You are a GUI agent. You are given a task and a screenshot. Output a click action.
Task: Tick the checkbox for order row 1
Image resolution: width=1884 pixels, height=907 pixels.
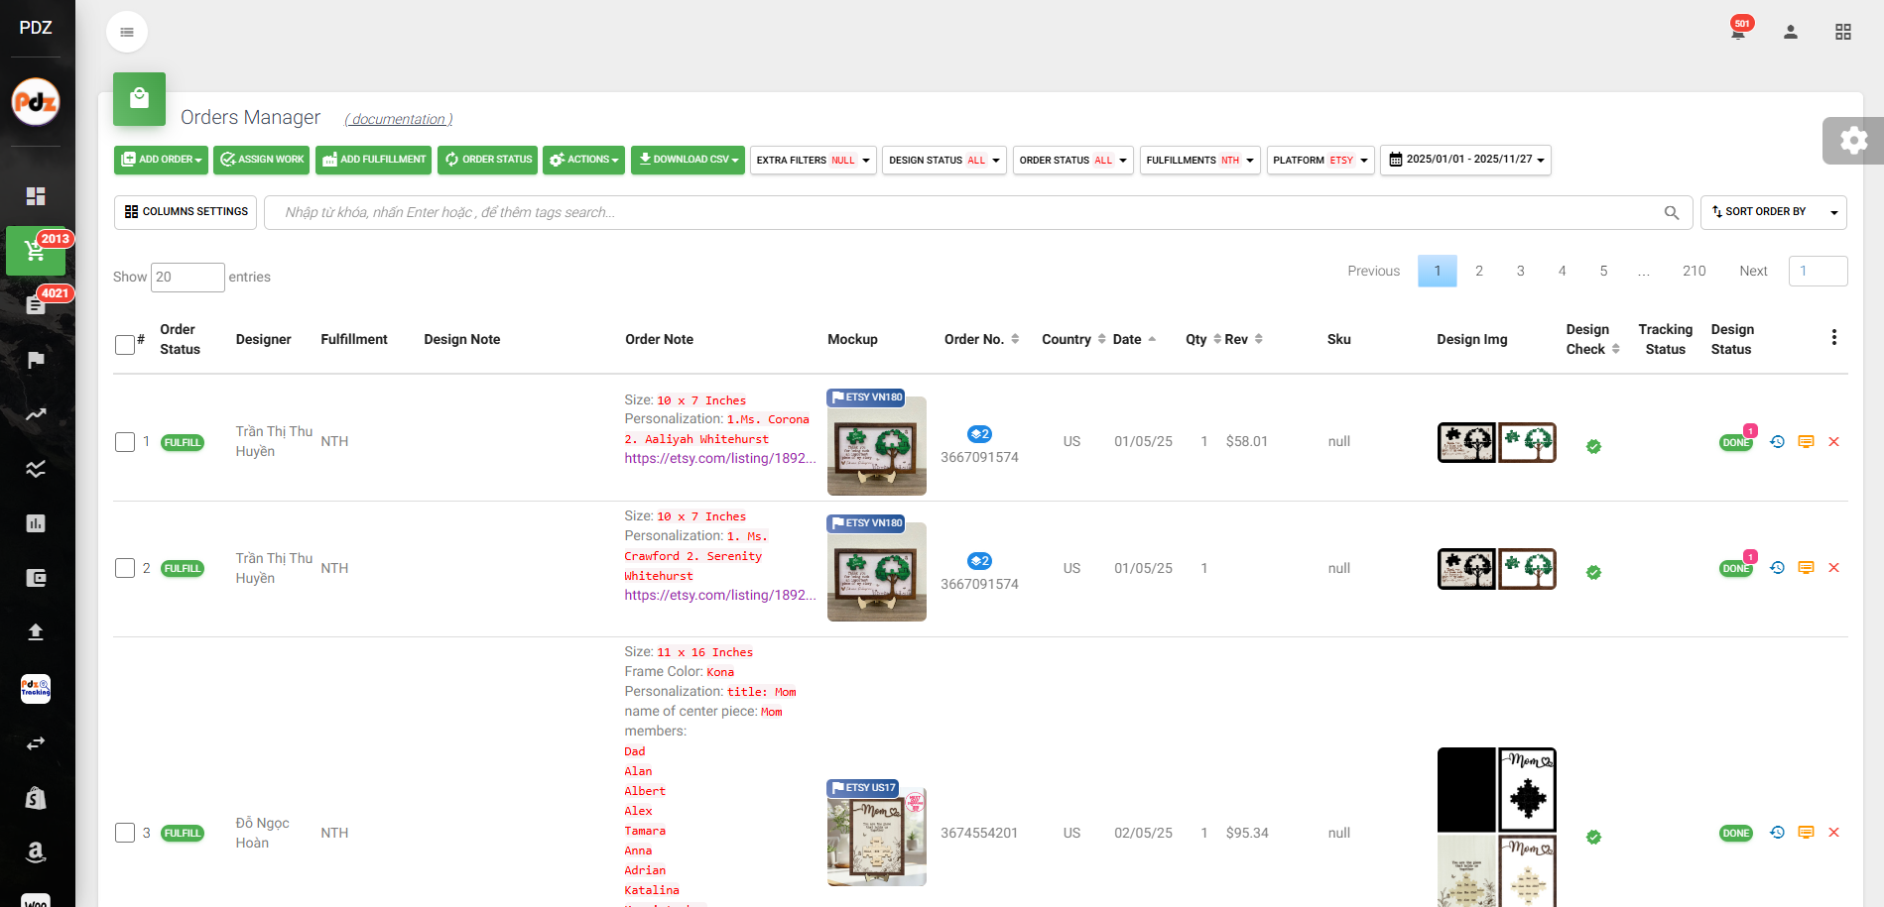125,442
